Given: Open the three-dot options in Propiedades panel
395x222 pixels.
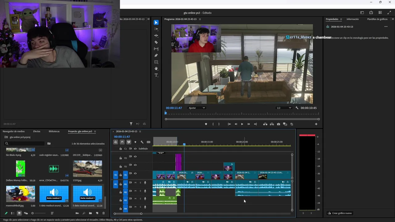Looking at the screenshot, I should click(386, 27).
